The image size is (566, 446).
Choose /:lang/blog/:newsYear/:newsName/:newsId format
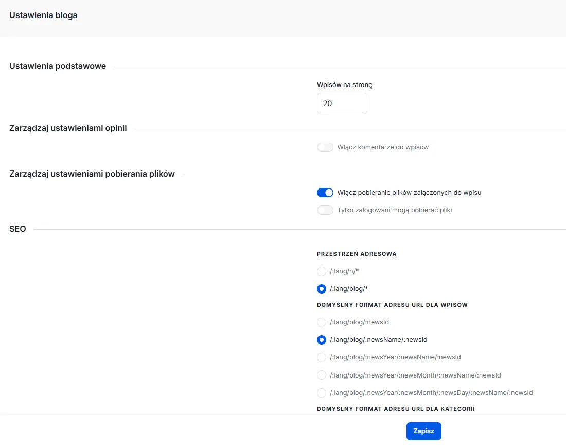pos(321,357)
